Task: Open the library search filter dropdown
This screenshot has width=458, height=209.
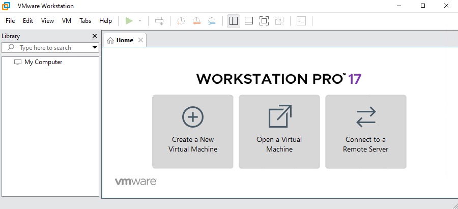Action: click(x=95, y=48)
